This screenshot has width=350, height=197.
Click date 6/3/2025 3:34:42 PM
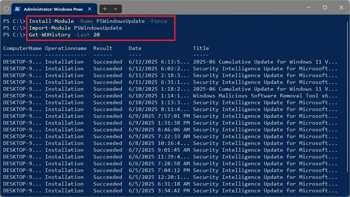point(159,191)
